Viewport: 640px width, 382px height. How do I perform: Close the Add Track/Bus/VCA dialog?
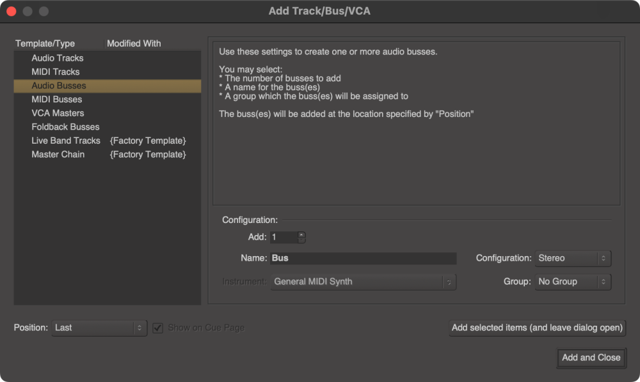[x=12, y=11]
